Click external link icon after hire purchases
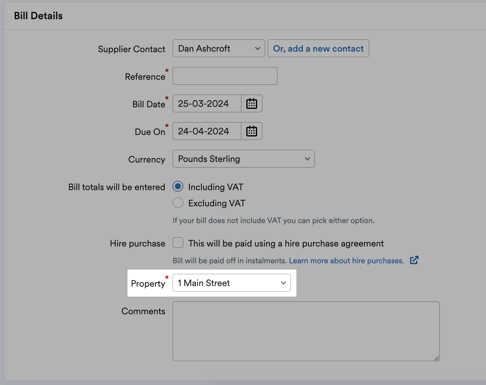The image size is (486, 385). (414, 260)
